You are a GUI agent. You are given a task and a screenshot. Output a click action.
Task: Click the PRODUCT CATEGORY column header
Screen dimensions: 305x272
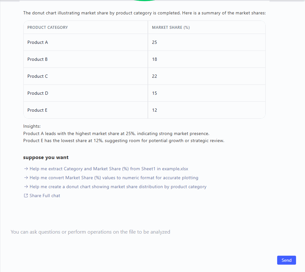click(x=48, y=28)
